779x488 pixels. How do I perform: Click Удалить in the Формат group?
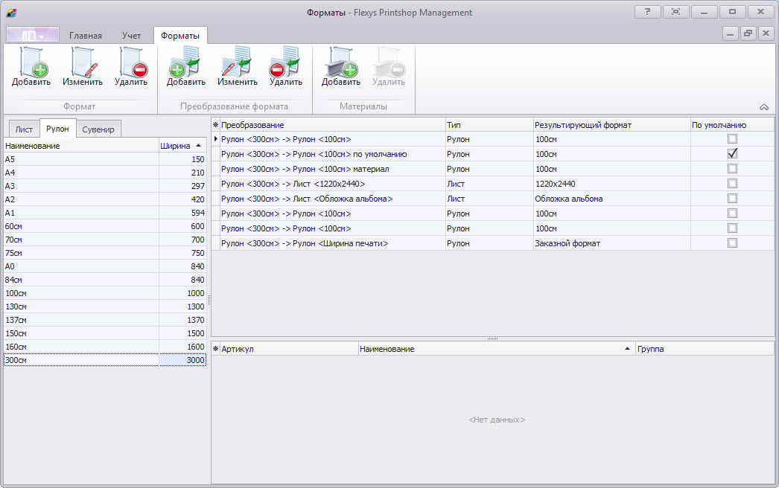click(x=131, y=67)
